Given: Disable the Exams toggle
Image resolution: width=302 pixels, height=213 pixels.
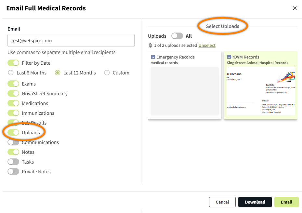Looking at the screenshot, I should pos(13,84).
